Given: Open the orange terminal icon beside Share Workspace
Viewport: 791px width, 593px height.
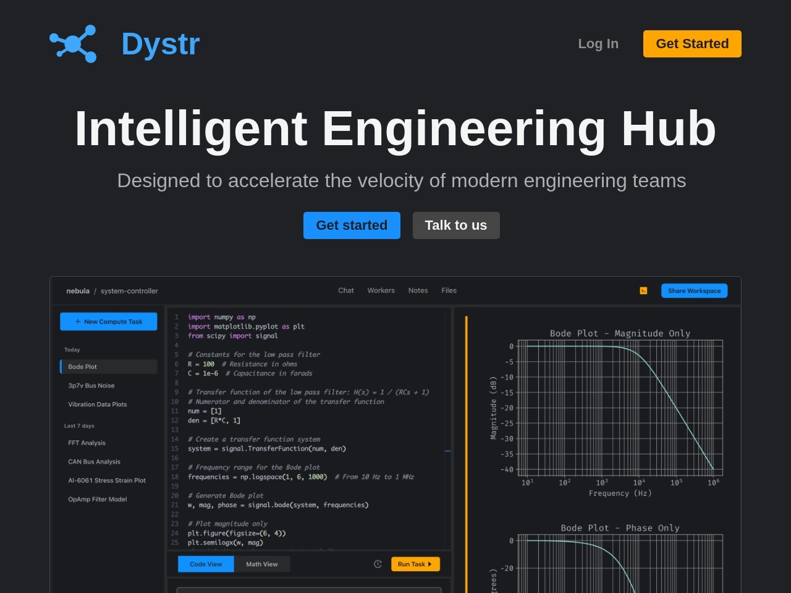Looking at the screenshot, I should coord(643,291).
